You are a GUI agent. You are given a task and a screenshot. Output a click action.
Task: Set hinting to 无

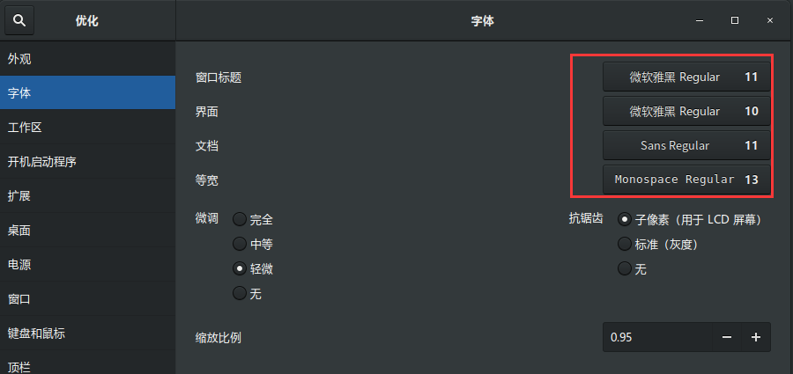point(239,293)
